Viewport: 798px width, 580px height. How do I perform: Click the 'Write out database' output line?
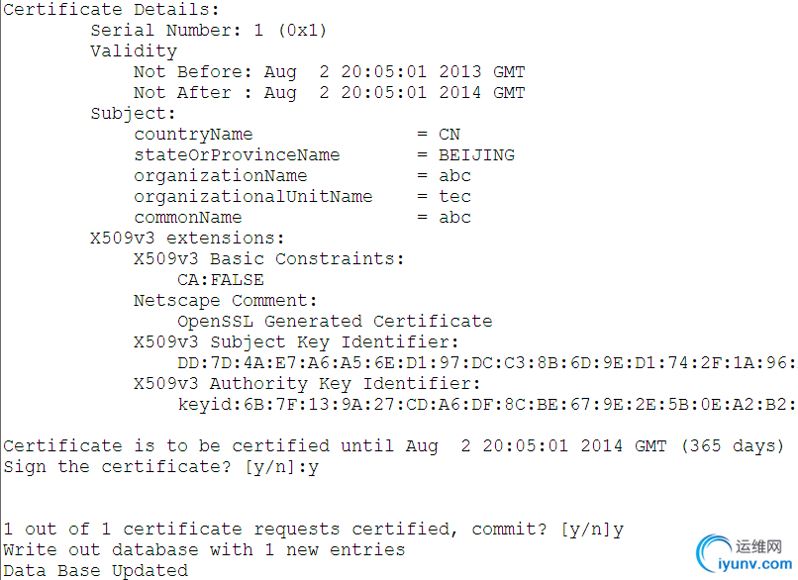point(204,550)
